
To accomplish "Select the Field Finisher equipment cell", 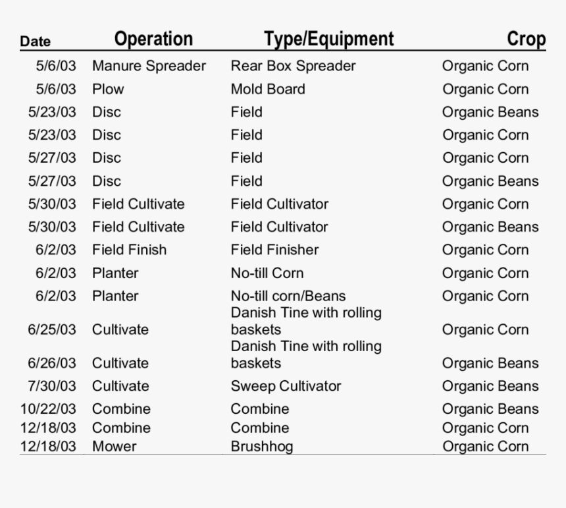I will (x=274, y=250).
